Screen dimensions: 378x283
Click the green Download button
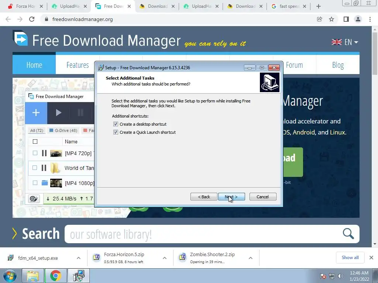pos(293,162)
